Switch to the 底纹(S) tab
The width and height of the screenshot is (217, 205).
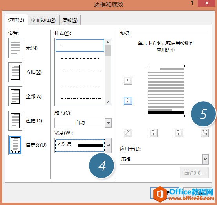click(x=70, y=20)
